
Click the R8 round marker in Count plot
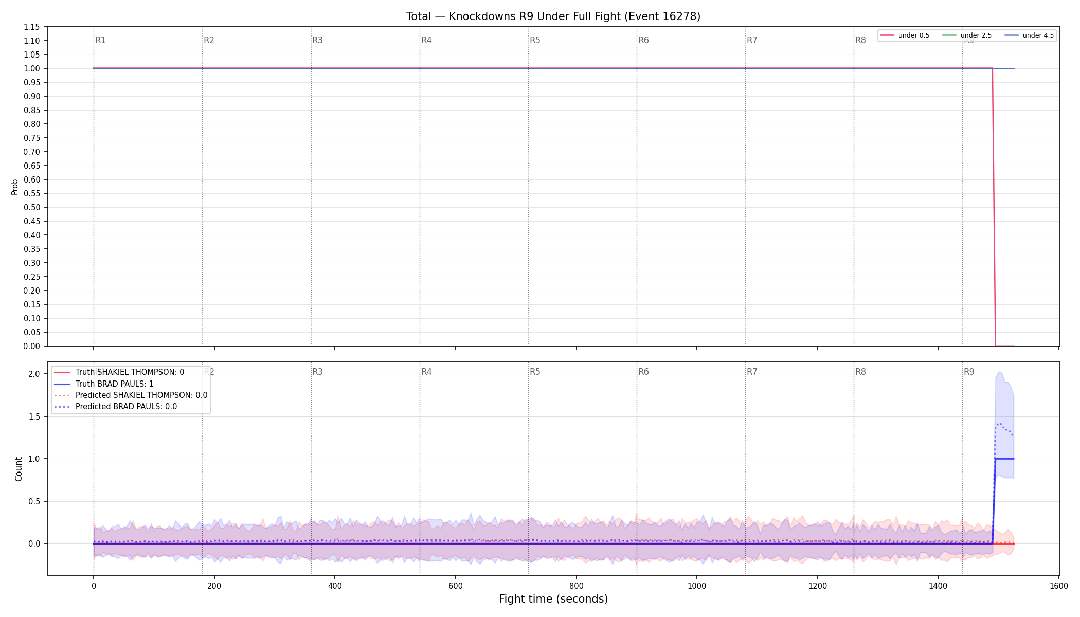coord(860,372)
